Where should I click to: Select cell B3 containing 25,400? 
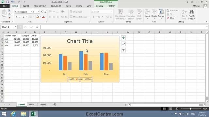click(x=17, y=42)
